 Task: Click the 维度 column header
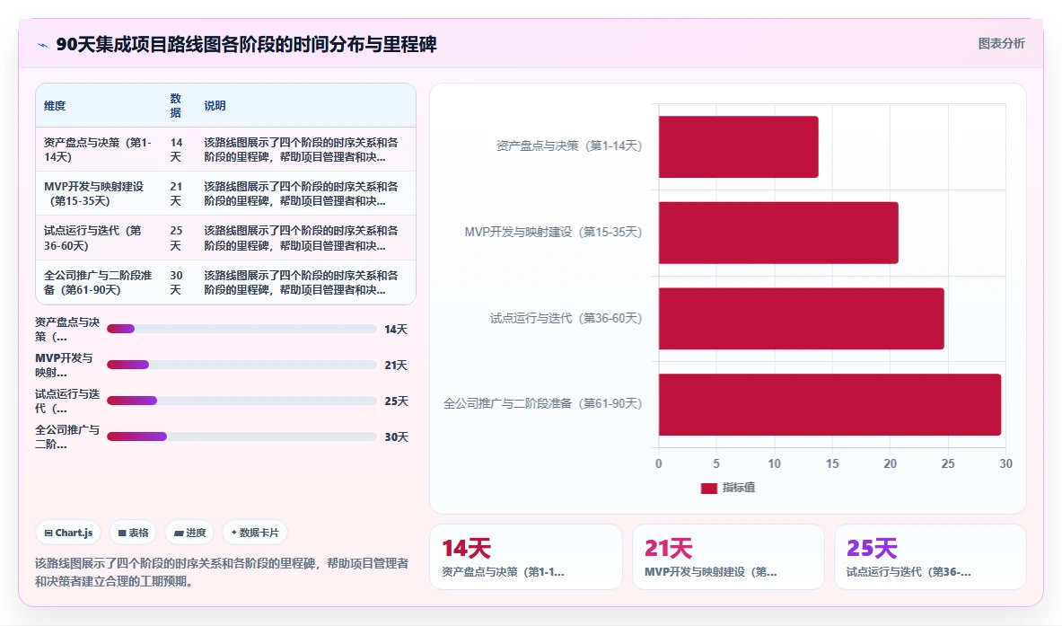[x=55, y=106]
